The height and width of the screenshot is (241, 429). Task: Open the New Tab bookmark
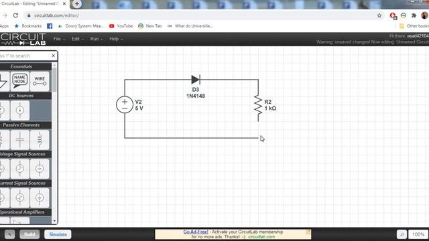(x=149, y=26)
